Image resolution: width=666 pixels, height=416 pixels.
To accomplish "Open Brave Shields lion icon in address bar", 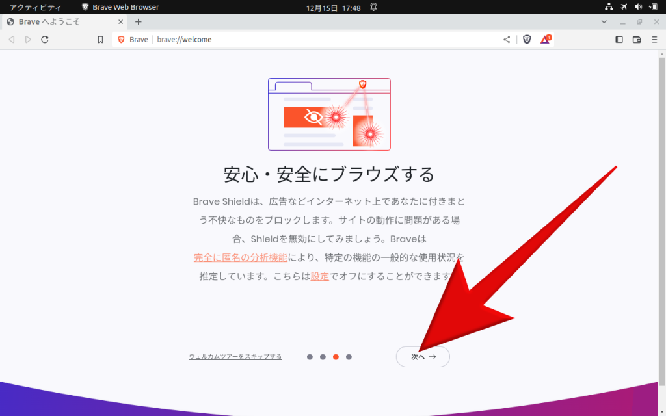I will [527, 40].
